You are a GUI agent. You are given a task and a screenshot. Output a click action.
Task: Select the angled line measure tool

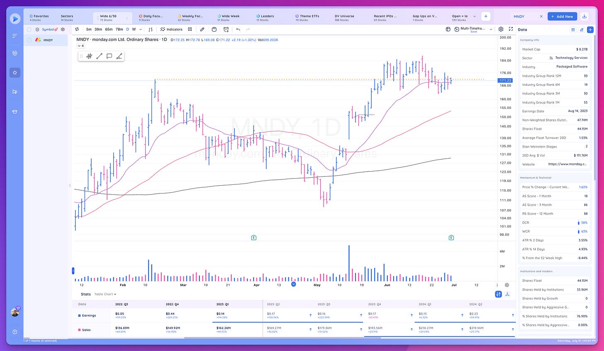coord(119,56)
